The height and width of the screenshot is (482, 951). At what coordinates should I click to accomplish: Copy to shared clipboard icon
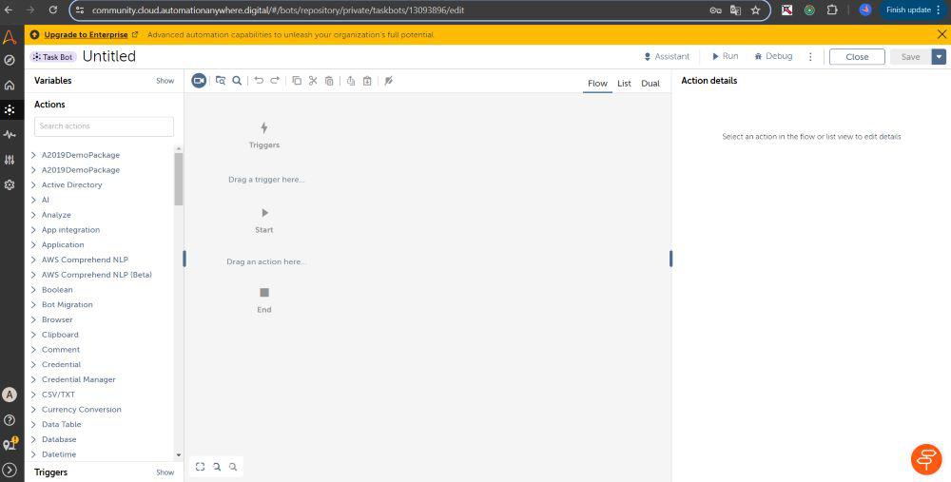(351, 81)
